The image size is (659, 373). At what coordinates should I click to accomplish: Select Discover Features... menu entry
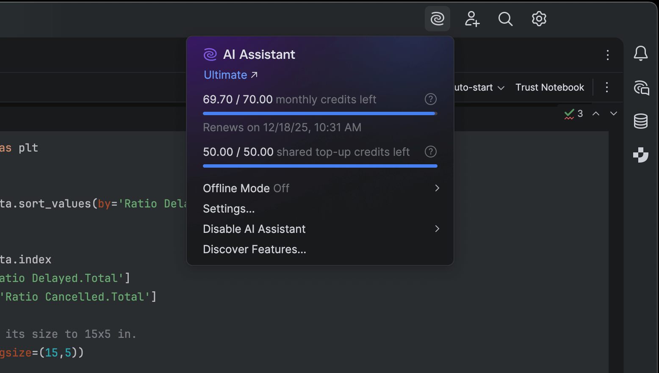pyautogui.click(x=254, y=249)
